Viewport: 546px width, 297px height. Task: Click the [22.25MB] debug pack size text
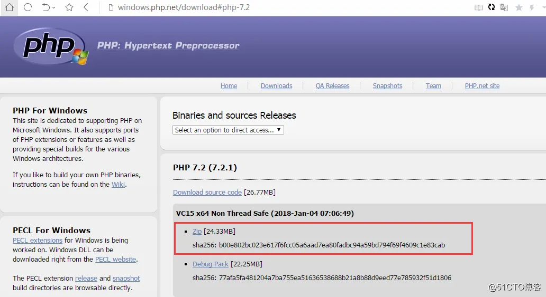click(247, 264)
